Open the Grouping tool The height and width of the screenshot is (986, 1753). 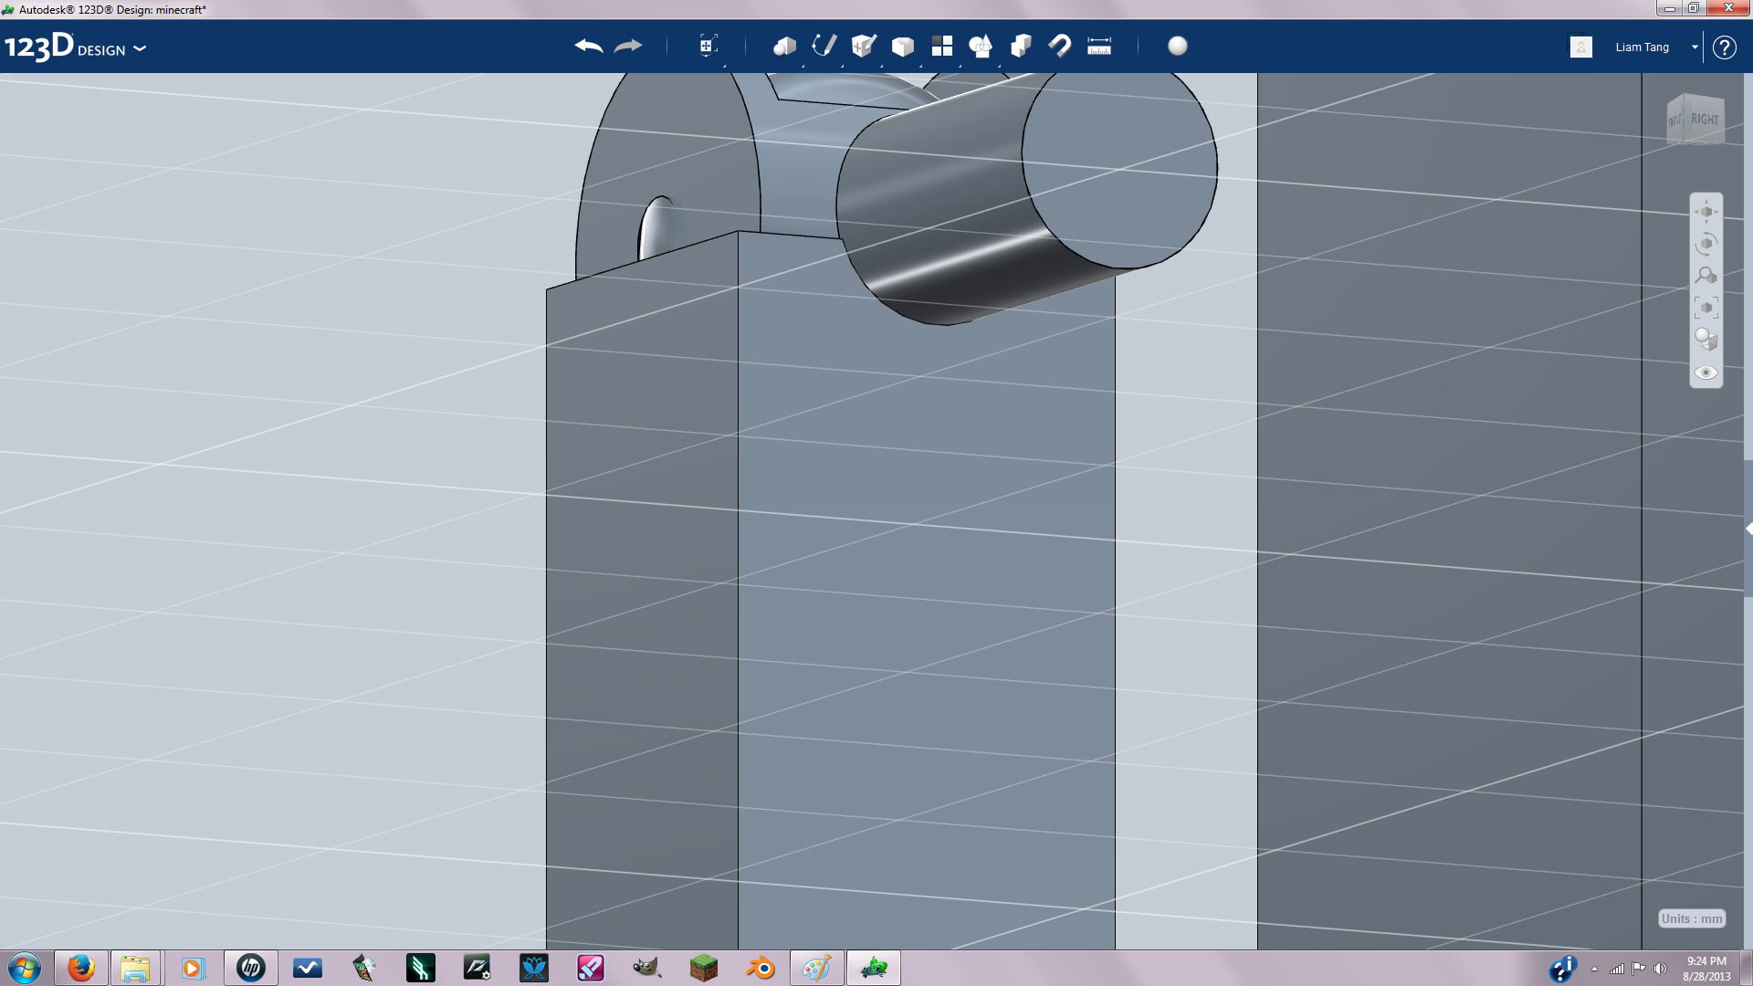click(x=981, y=46)
